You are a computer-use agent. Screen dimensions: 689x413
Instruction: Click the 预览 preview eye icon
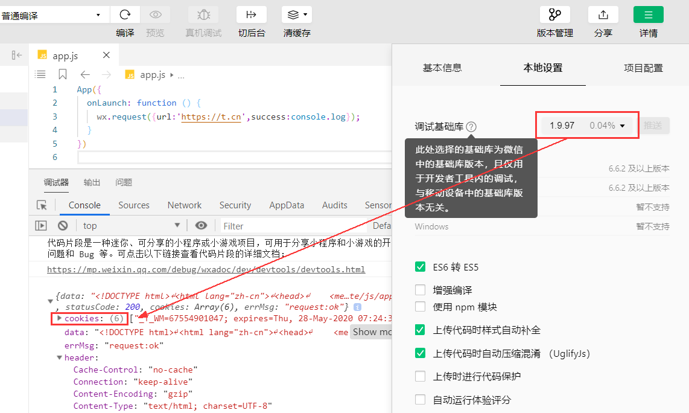(155, 15)
